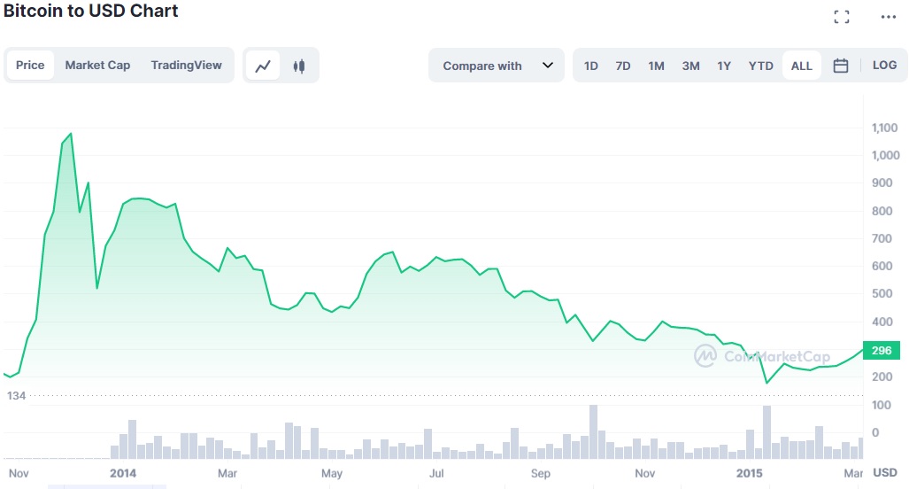The width and height of the screenshot is (909, 489).
Task: Click the 296 current price label
Action: point(882,351)
